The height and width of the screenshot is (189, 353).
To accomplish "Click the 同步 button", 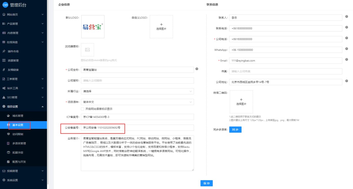I will (x=235, y=129).
